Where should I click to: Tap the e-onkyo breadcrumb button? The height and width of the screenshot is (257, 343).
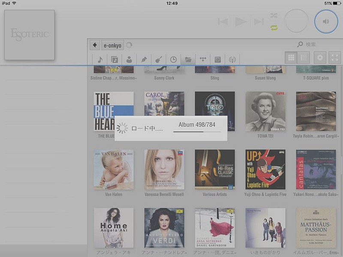pyautogui.click(x=112, y=45)
